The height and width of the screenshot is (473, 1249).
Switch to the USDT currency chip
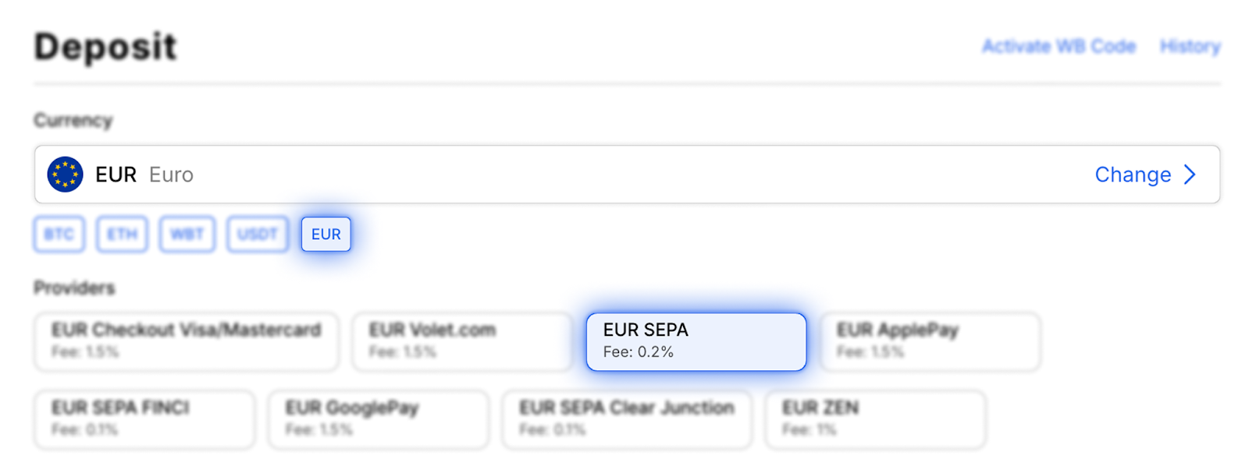click(x=258, y=235)
